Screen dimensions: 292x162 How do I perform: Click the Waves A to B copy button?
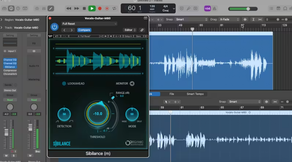(x=119, y=36)
